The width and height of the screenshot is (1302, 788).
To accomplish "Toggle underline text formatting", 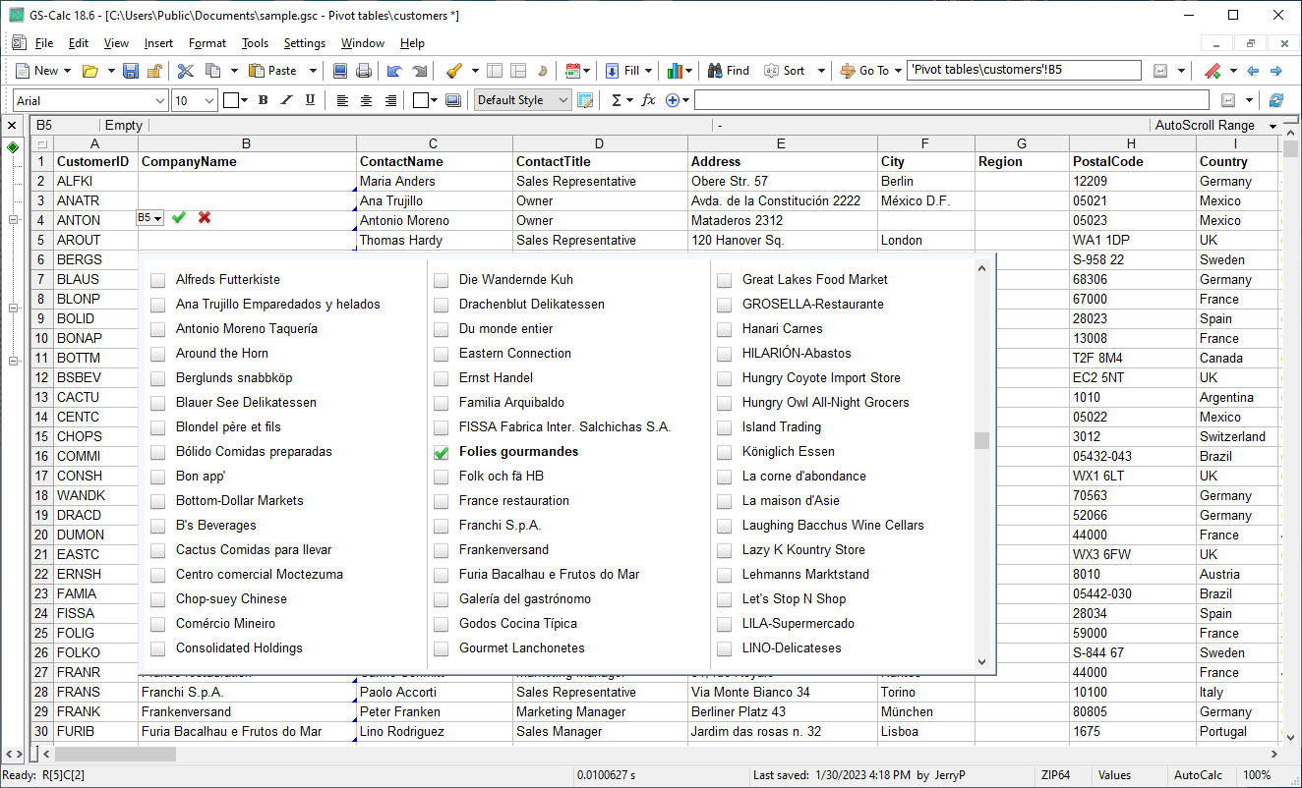I will (310, 100).
